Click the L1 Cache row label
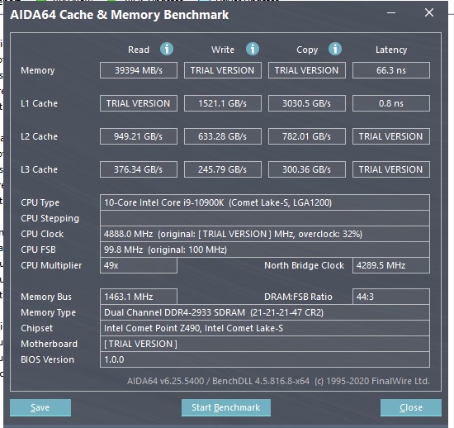The width and height of the screenshot is (454, 428). (39, 103)
